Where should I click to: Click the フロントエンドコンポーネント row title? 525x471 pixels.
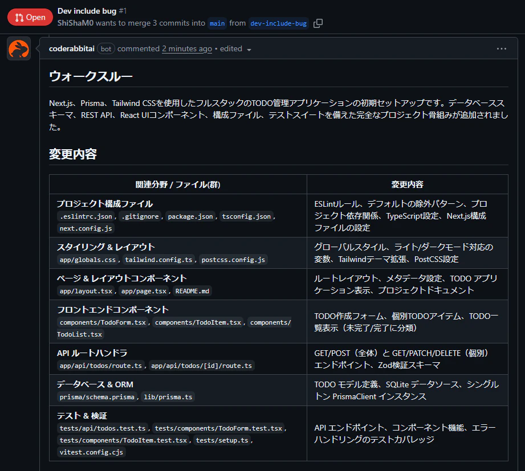tap(113, 310)
